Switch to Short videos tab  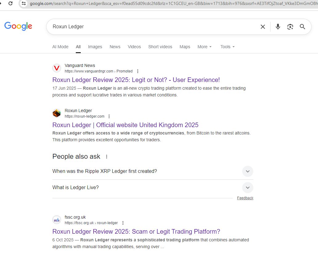pos(160,47)
